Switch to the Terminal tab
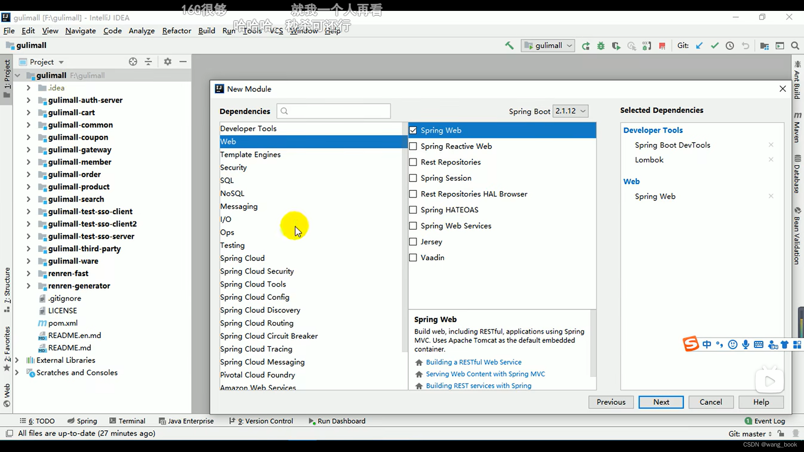Viewport: 804px width, 452px height. point(127,421)
